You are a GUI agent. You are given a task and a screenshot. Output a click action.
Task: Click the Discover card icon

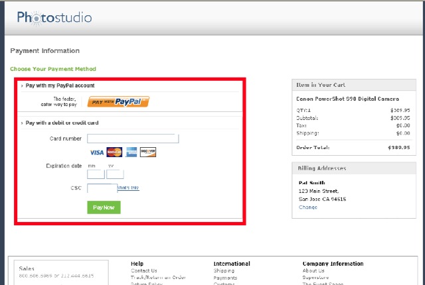(148, 152)
